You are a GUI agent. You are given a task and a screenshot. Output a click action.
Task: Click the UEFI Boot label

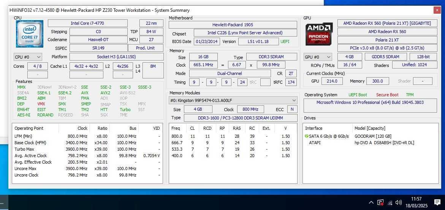(x=358, y=95)
